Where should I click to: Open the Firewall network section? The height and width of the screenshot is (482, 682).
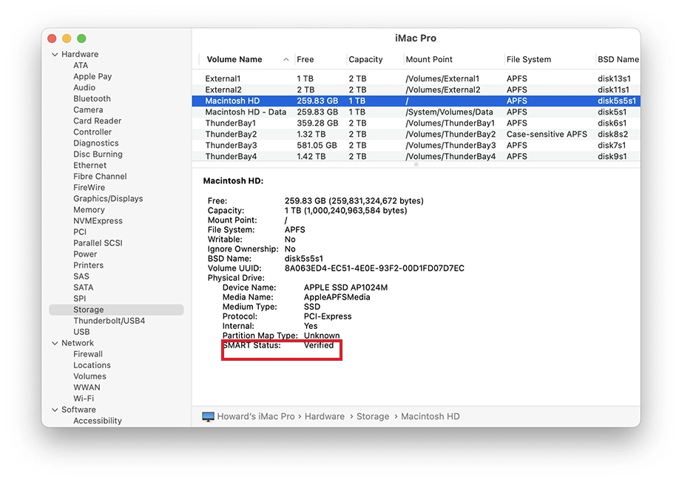88,354
